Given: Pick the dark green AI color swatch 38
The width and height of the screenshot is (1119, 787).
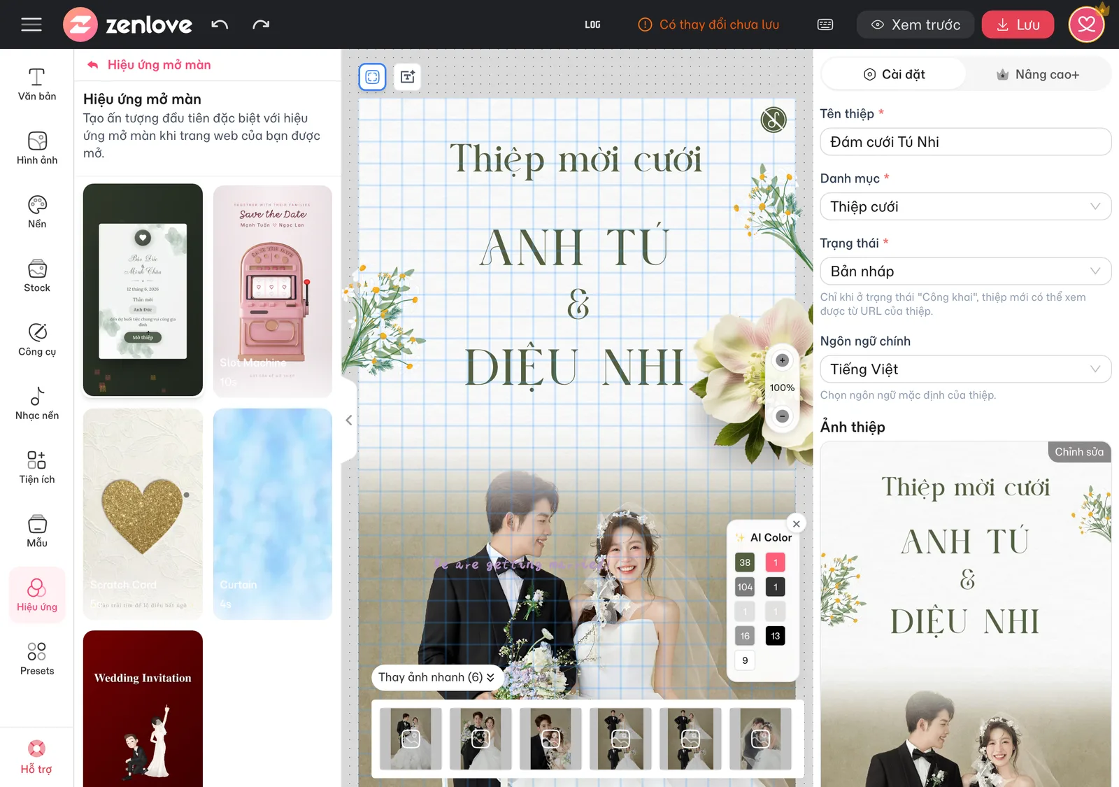Looking at the screenshot, I should [745, 562].
